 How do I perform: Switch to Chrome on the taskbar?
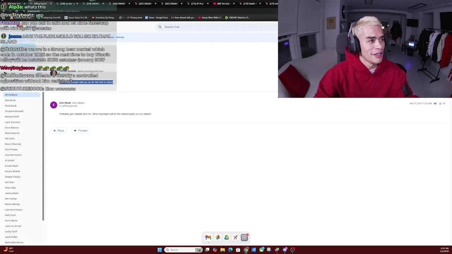click(x=246, y=250)
